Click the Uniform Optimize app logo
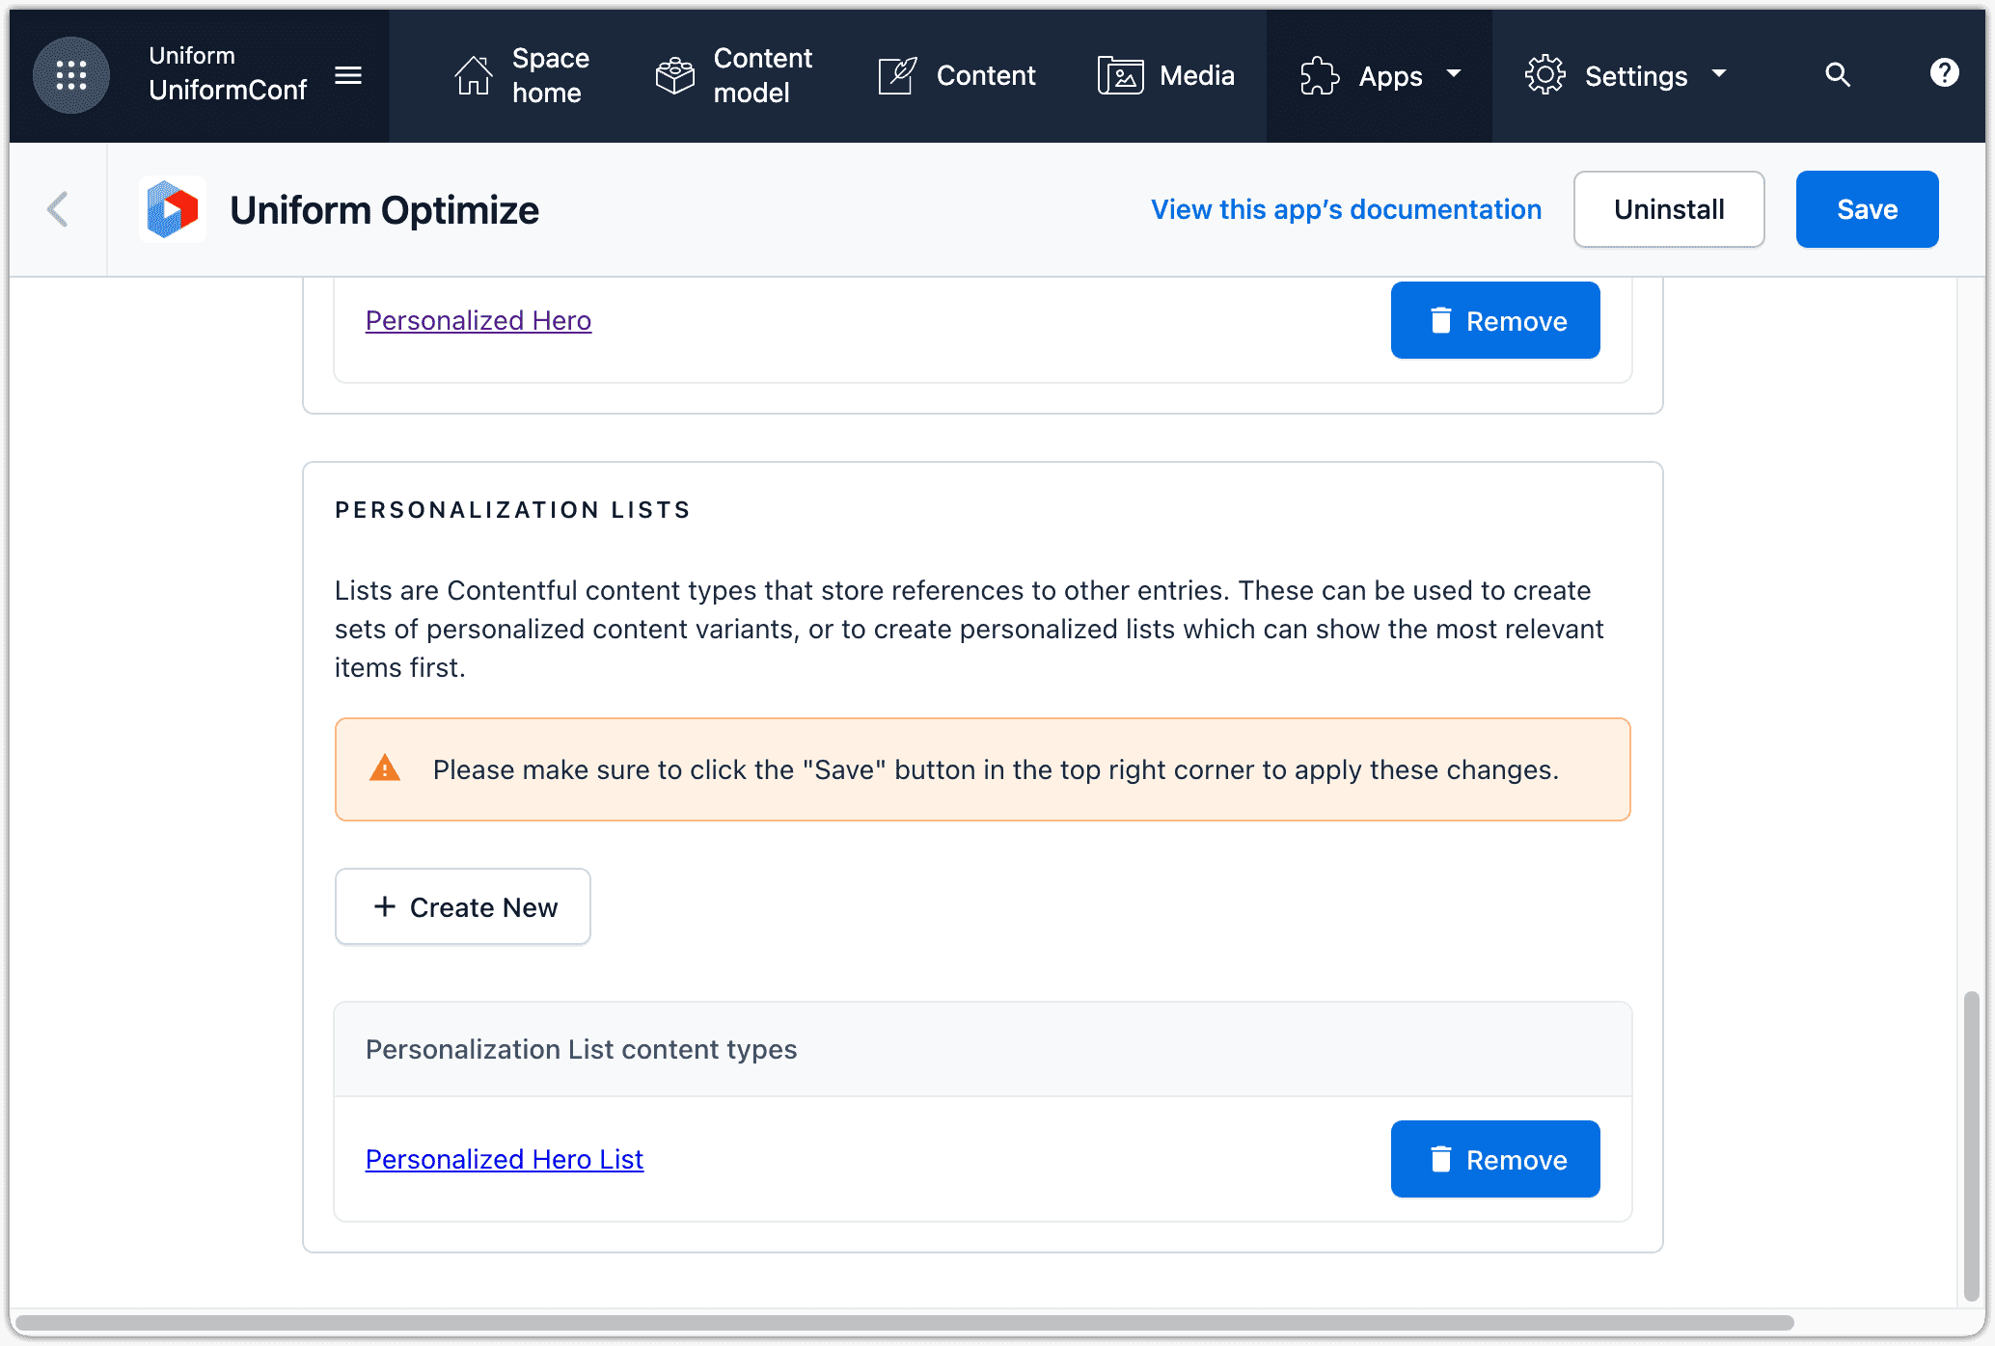Screen dimensions: 1995x1346 click(173, 208)
